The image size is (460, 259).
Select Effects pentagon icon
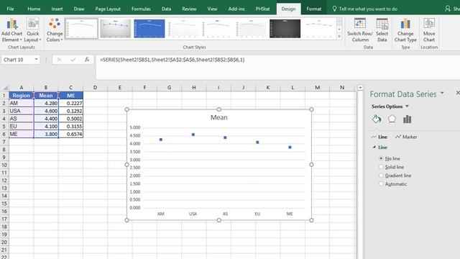(392, 119)
